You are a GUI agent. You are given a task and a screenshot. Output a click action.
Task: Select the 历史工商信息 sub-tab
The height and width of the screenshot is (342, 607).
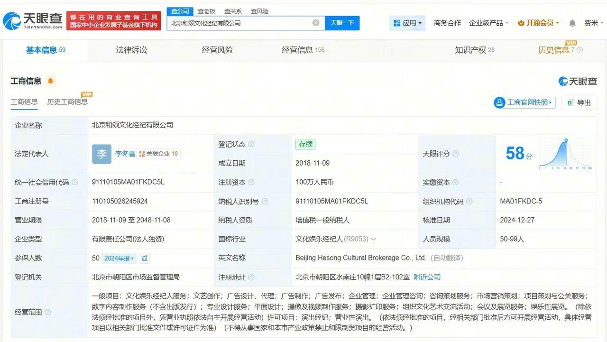(x=67, y=102)
